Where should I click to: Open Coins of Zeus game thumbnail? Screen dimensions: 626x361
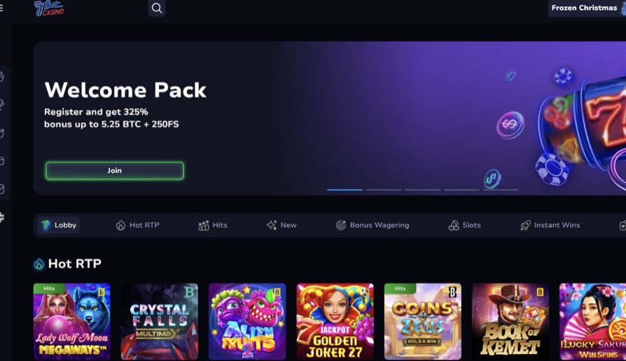pos(423,322)
